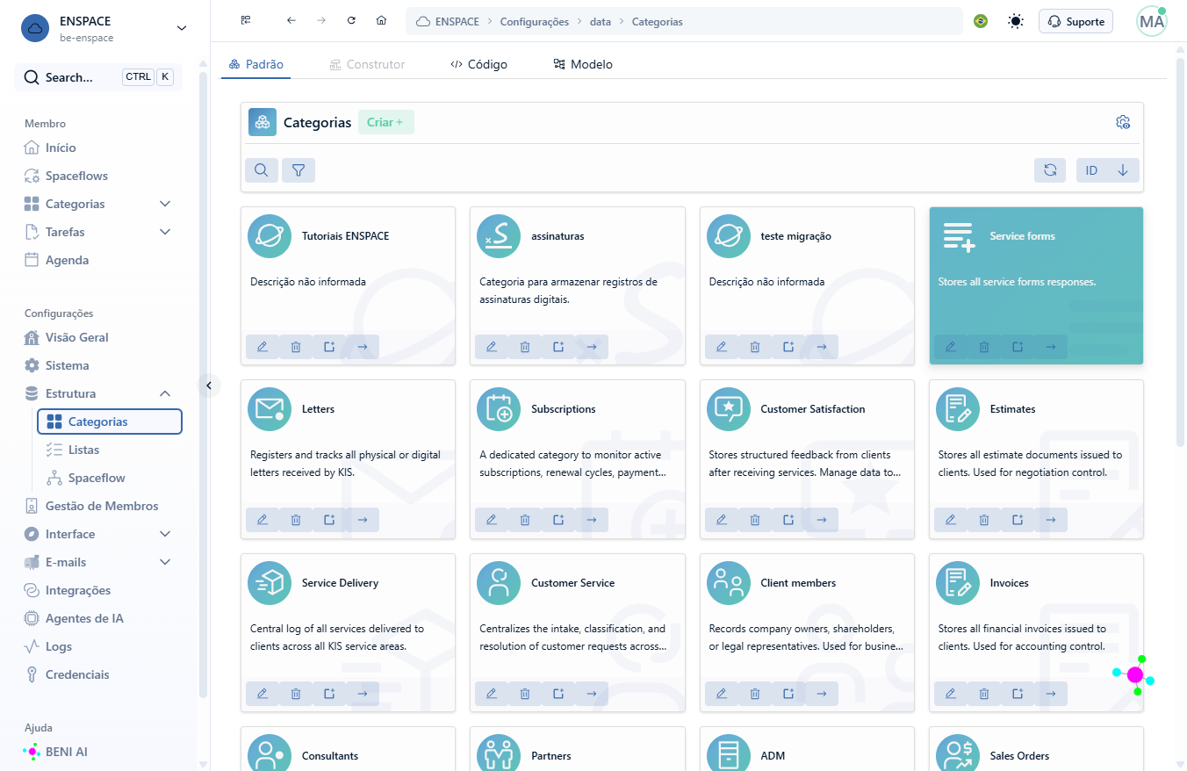Click the trash icon on Estimates card
The width and height of the screenshot is (1187, 771).
(x=984, y=520)
